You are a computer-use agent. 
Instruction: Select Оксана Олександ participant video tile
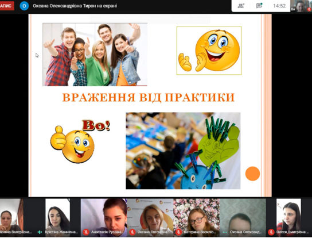point(243,217)
